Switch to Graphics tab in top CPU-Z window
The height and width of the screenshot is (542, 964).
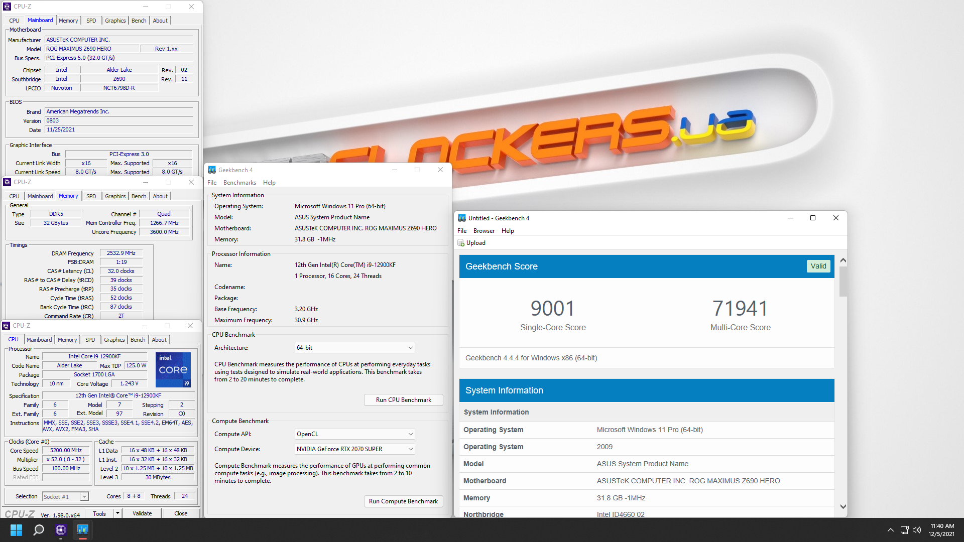tap(115, 21)
